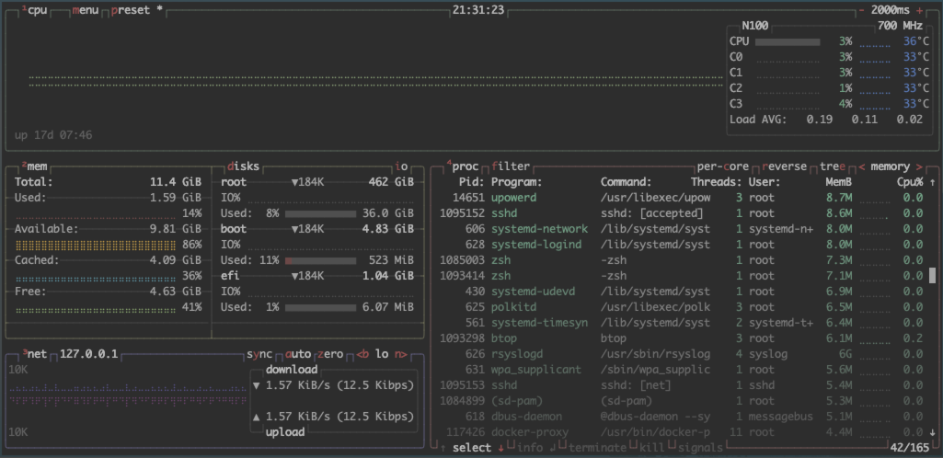
Task: Toggle the proc box
Action: pyautogui.click(x=462, y=166)
